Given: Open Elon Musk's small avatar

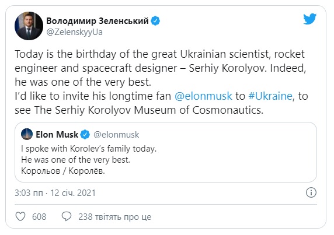Looking at the screenshot, I should click(27, 134).
